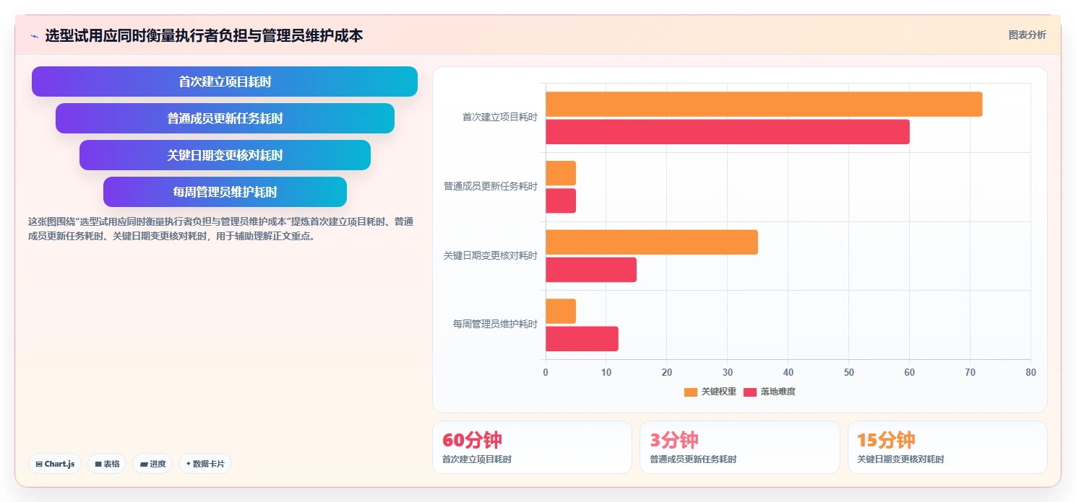Click y-axis label 每周管理员维护耗时 in chart

click(x=496, y=325)
